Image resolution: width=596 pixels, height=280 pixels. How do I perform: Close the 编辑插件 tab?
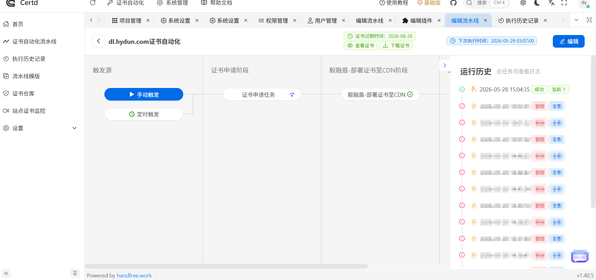tap(439, 20)
